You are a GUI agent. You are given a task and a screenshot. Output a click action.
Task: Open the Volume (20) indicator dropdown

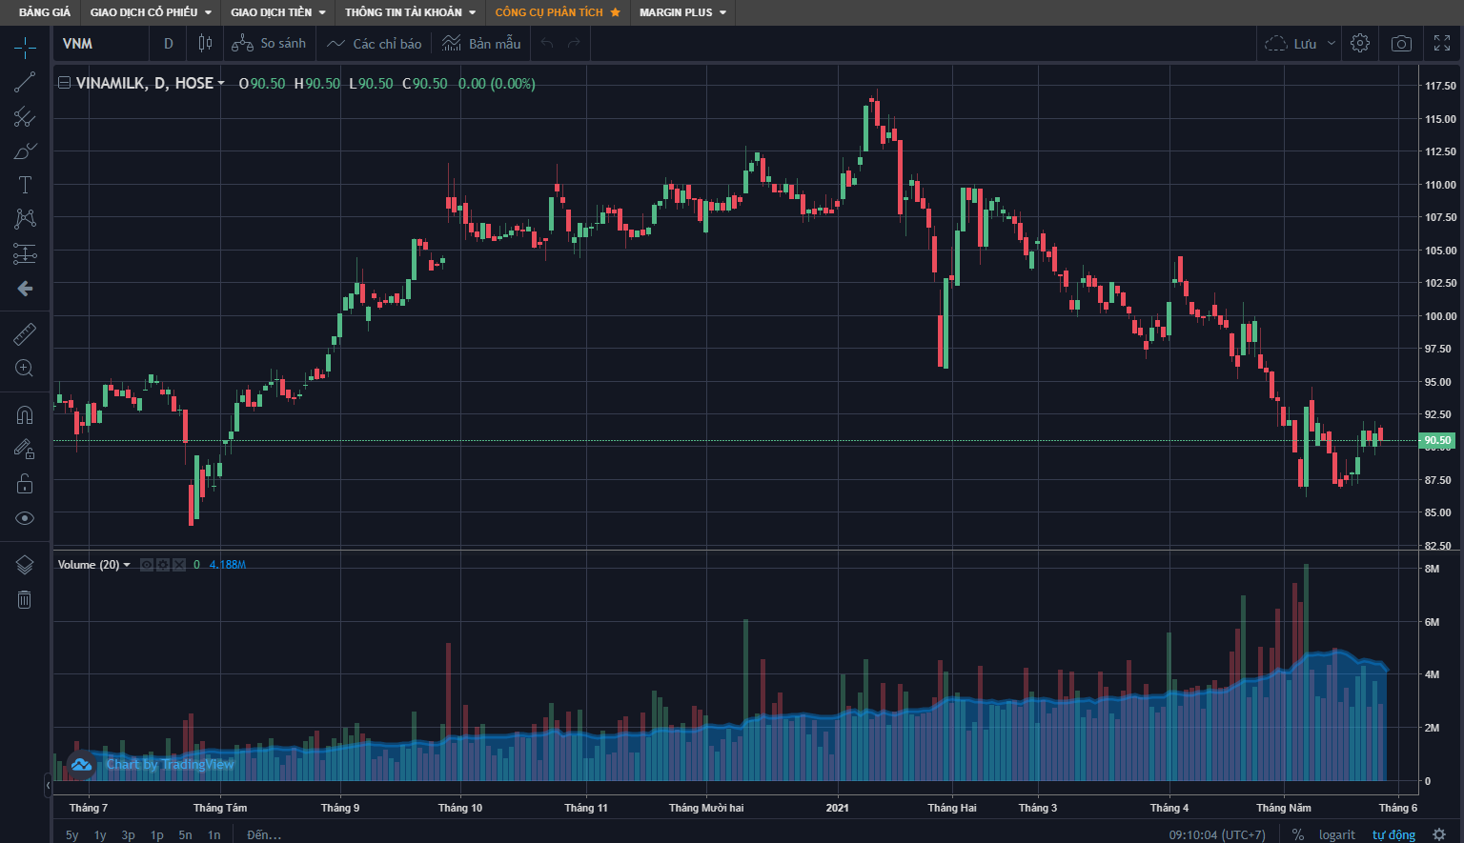(x=127, y=565)
